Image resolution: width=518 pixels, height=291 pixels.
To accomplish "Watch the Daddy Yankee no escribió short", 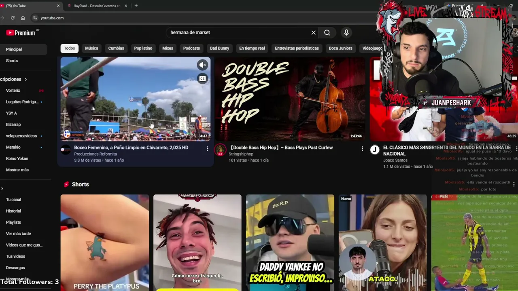I will tap(290, 242).
